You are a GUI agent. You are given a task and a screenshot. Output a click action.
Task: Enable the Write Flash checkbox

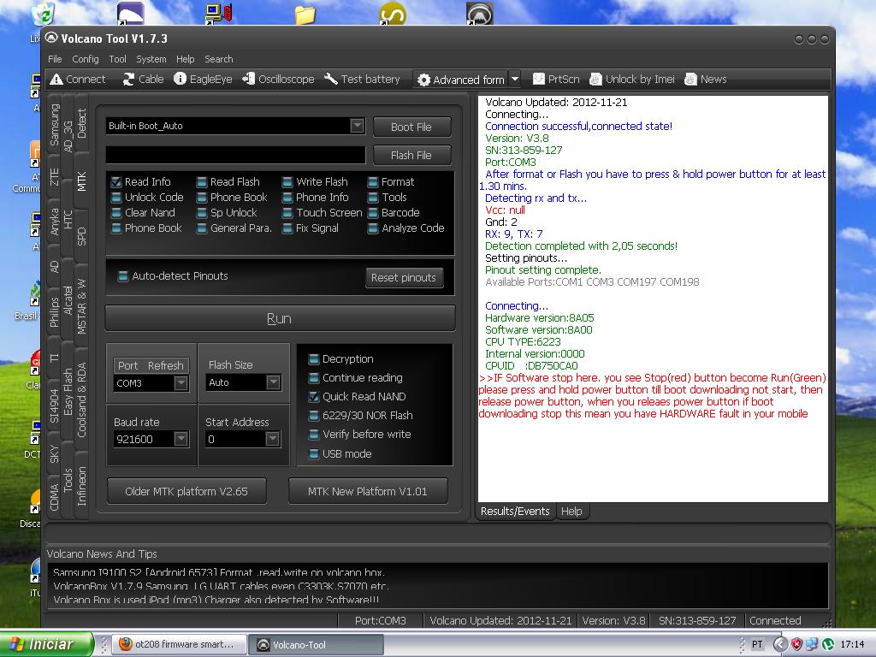pyautogui.click(x=287, y=182)
